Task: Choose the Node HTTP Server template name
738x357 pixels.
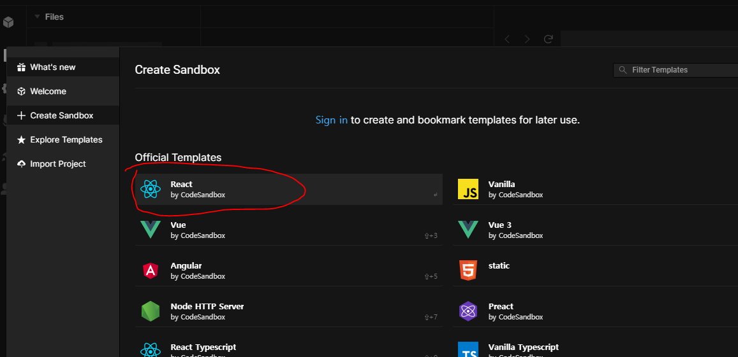Action: 207,306
